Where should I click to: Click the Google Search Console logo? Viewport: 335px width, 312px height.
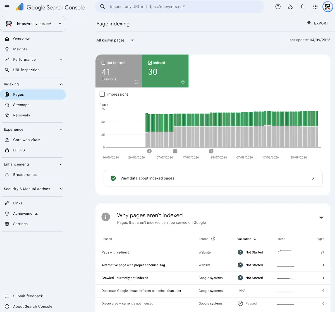[50, 8]
